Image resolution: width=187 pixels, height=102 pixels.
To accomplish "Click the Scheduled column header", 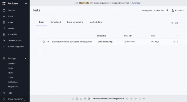I will pos(101,36).
